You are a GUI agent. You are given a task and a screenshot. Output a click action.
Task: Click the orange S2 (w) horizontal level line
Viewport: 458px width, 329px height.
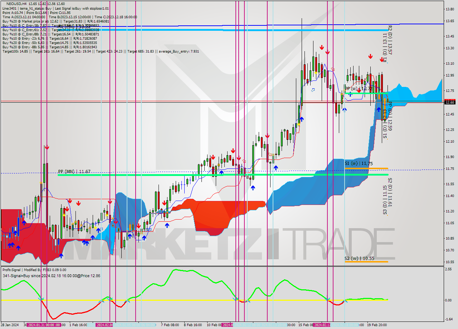click(x=366, y=262)
